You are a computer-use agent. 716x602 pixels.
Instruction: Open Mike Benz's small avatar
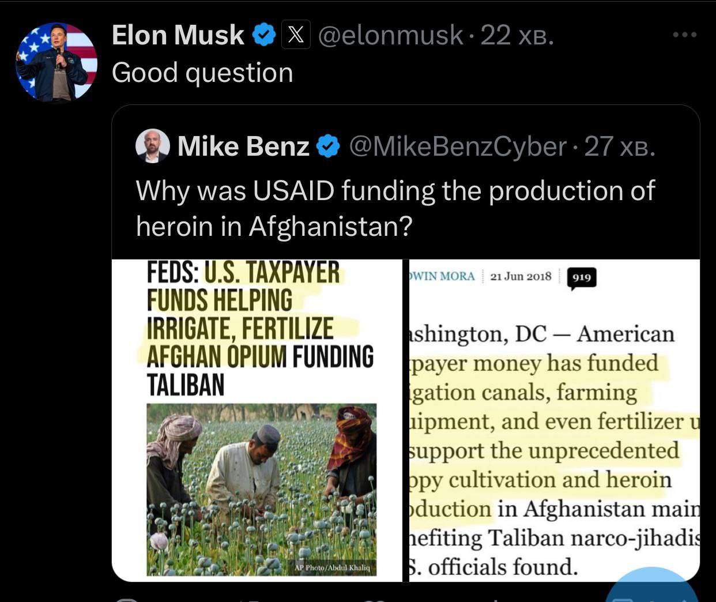click(x=152, y=146)
